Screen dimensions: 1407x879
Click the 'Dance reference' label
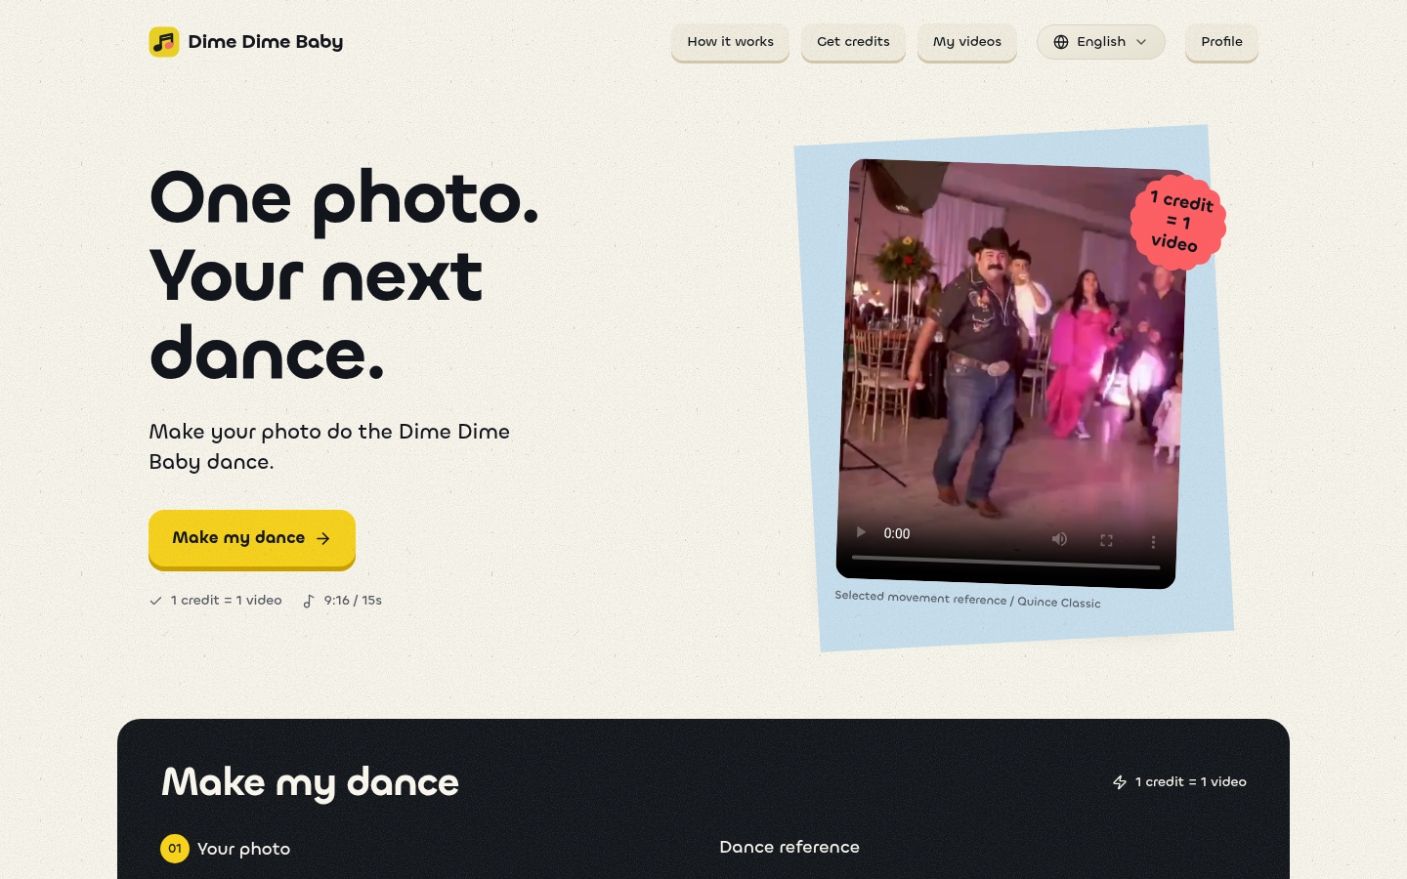[x=789, y=847]
